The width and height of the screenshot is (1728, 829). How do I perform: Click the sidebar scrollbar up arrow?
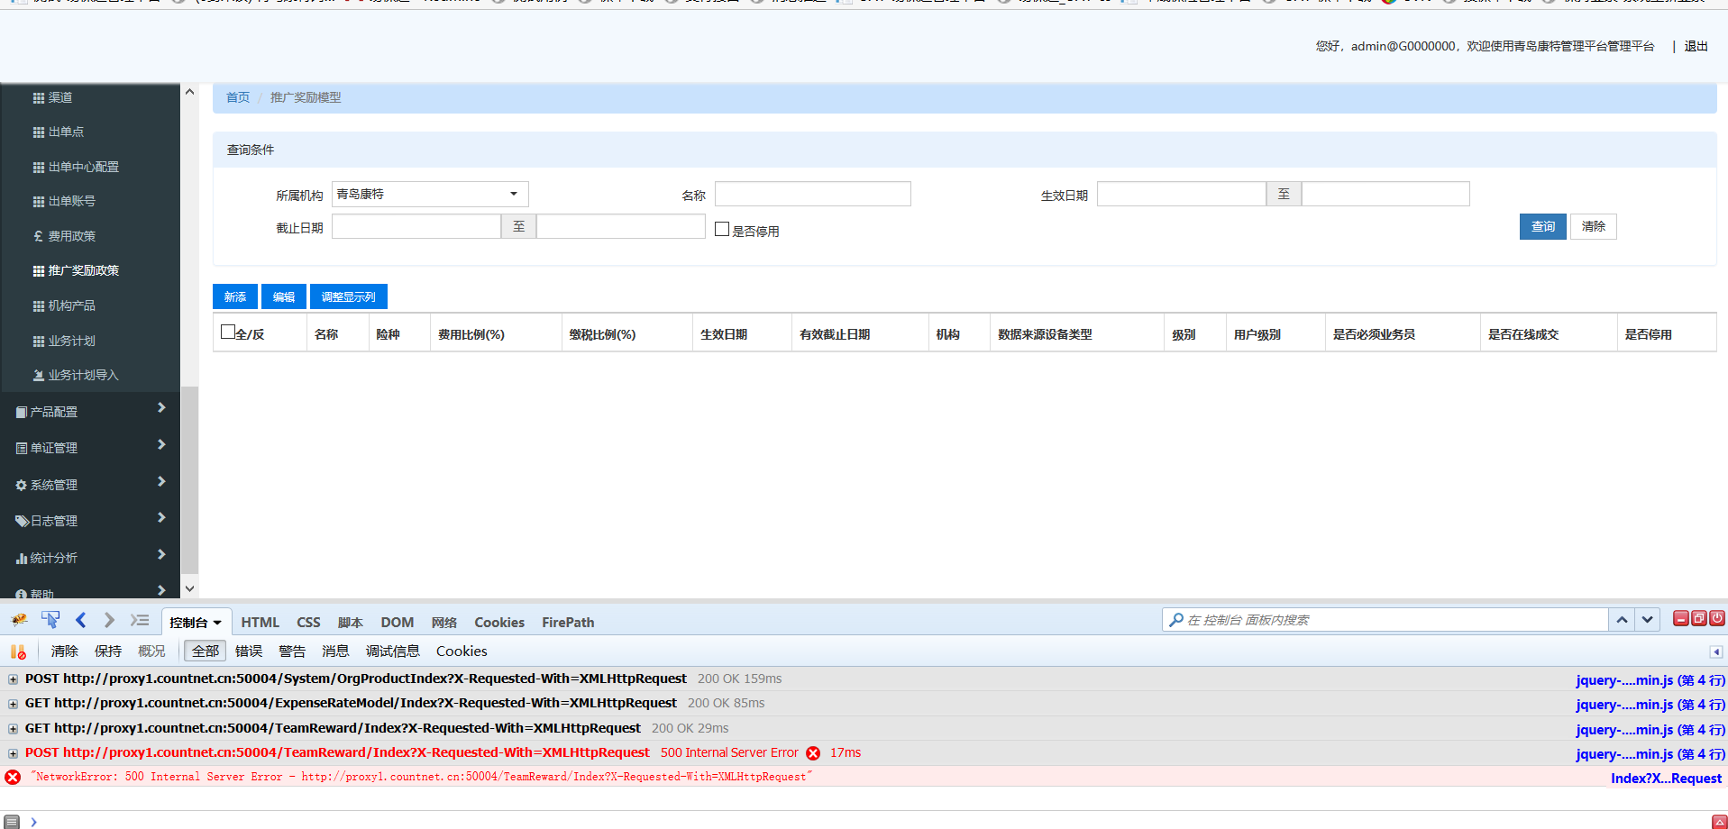(x=189, y=93)
